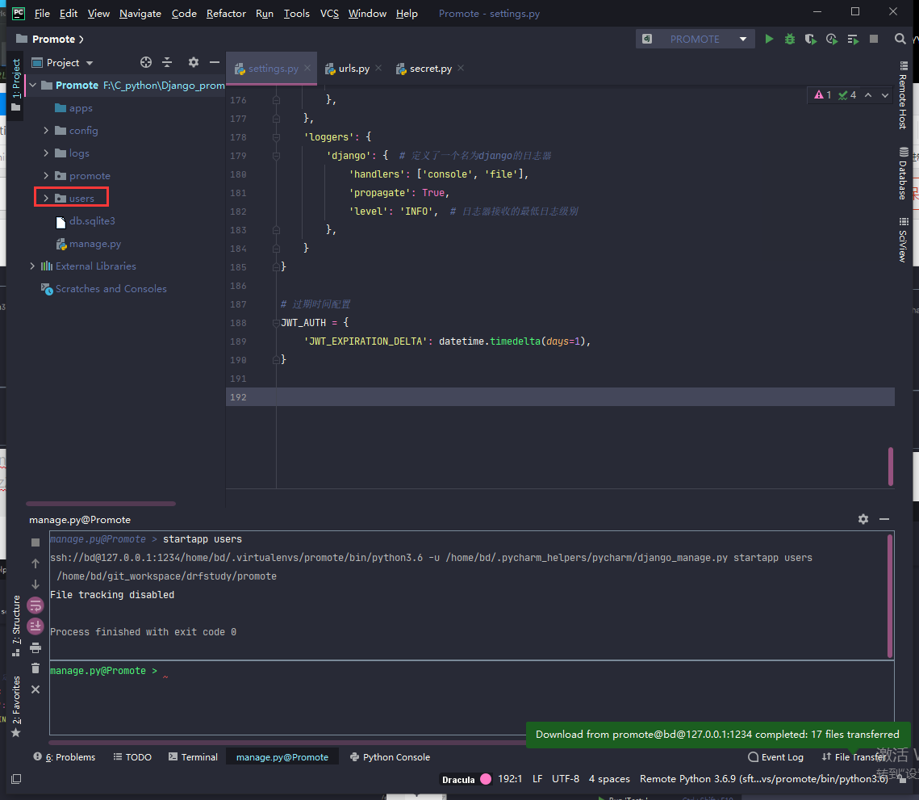Stop the manage.py console process
The height and width of the screenshot is (800, 919).
point(36,542)
